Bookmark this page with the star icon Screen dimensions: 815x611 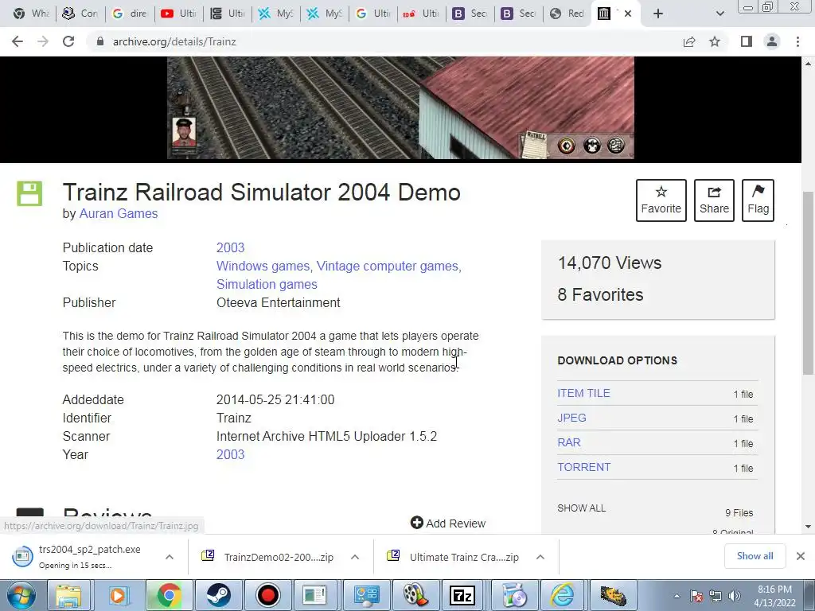715,41
